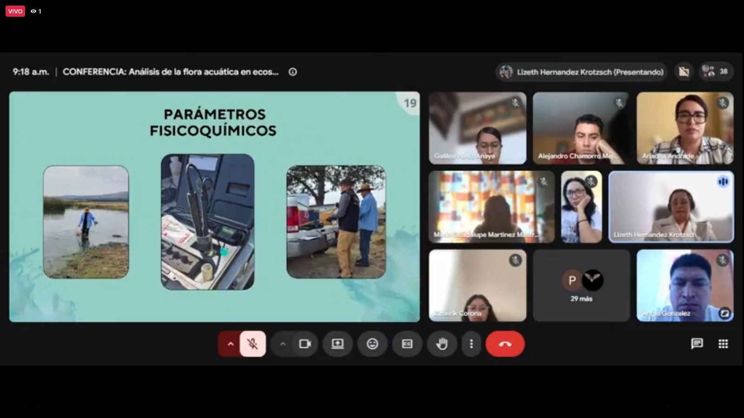Open the 29 más participants tile
Image resolution: width=744 pixels, height=418 pixels.
click(x=581, y=286)
